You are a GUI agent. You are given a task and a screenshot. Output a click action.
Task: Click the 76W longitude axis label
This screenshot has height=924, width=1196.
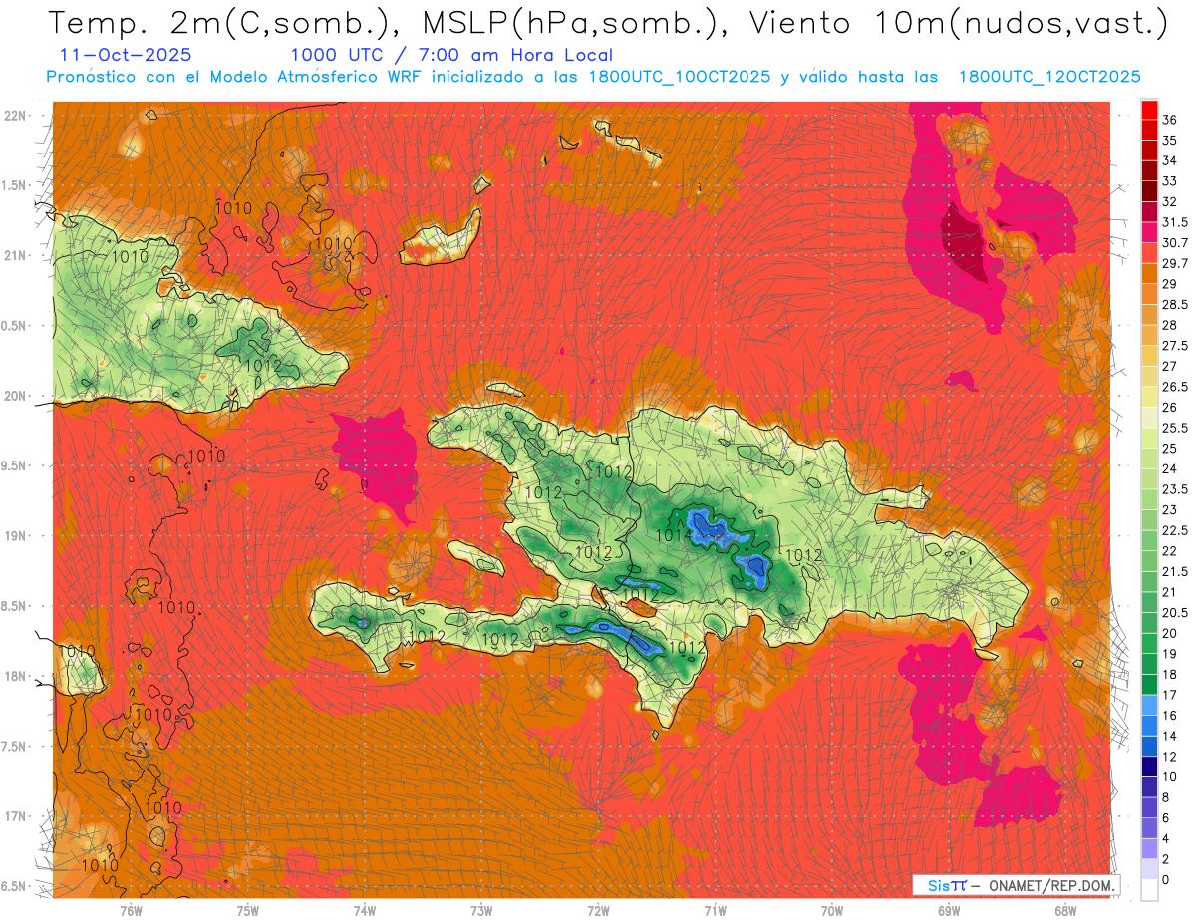131,910
